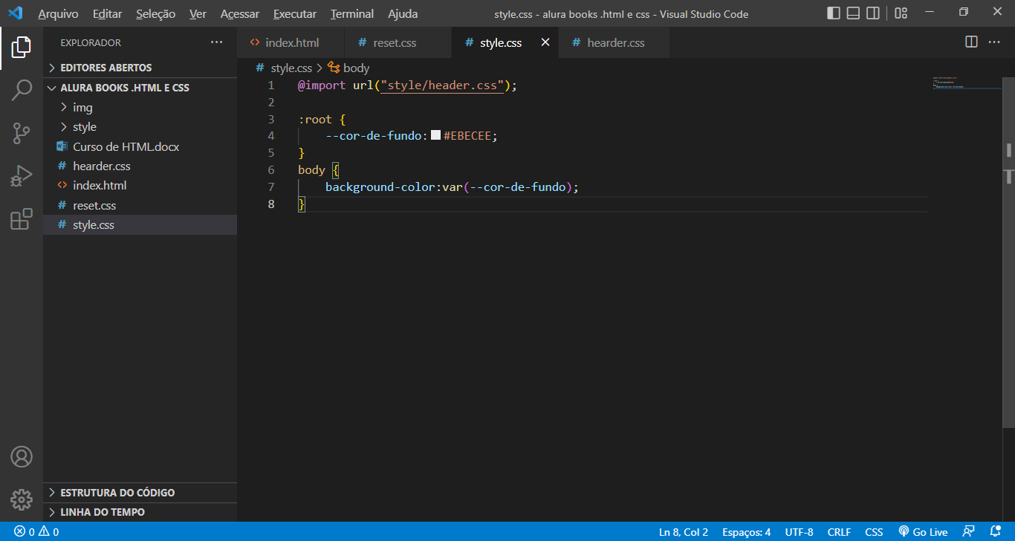Viewport: 1015px width, 541px height.
Task: Start Go Live server
Action: pyautogui.click(x=923, y=532)
